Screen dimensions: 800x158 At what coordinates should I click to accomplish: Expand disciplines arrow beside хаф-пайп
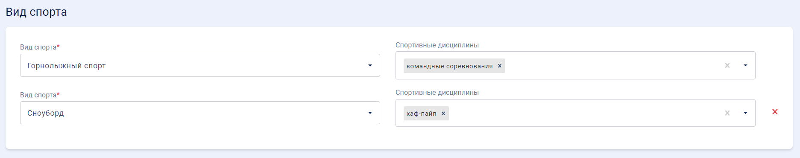coord(745,113)
